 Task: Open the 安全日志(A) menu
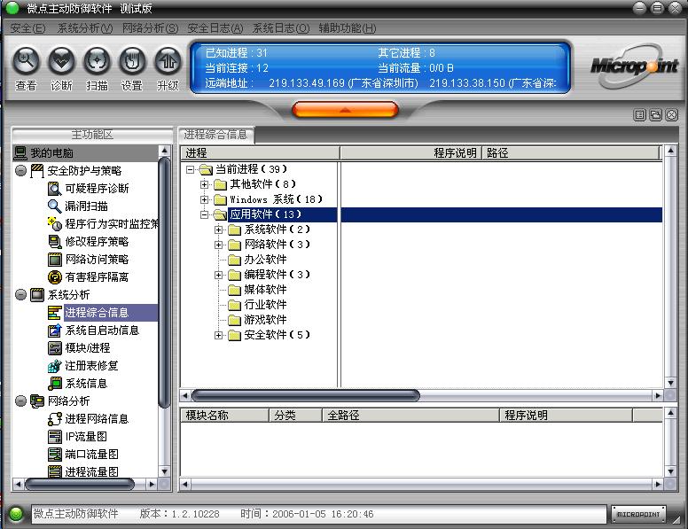pyautogui.click(x=215, y=28)
